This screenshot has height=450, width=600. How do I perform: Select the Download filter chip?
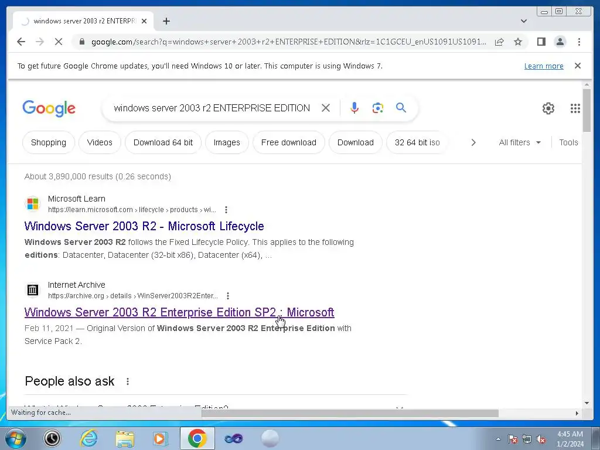(356, 142)
